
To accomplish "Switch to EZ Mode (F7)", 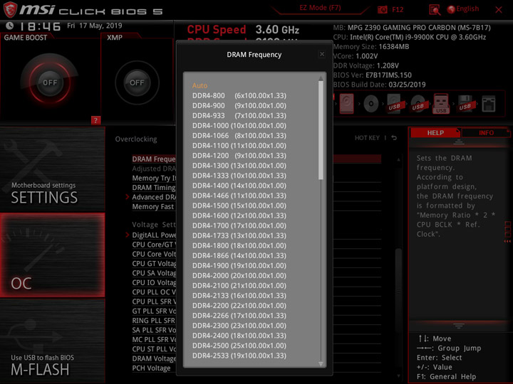I will pos(320,8).
